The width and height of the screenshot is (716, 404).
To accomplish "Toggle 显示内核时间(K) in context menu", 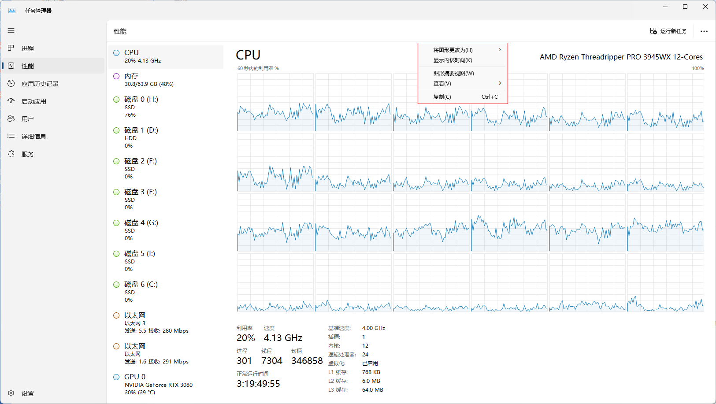I will [x=453, y=60].
